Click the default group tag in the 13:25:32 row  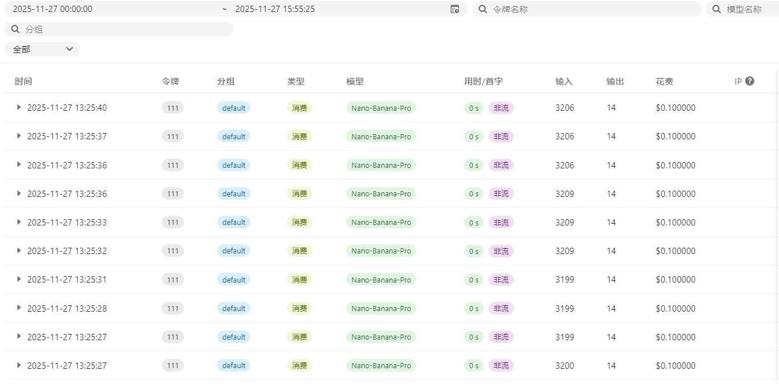(x=234, y=251)
